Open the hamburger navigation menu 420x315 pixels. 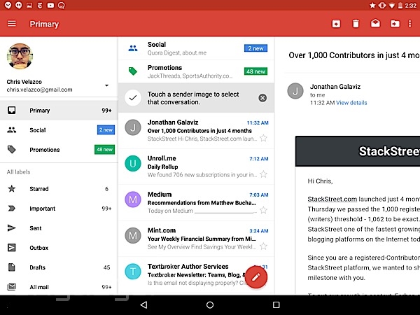click(11, 24)
